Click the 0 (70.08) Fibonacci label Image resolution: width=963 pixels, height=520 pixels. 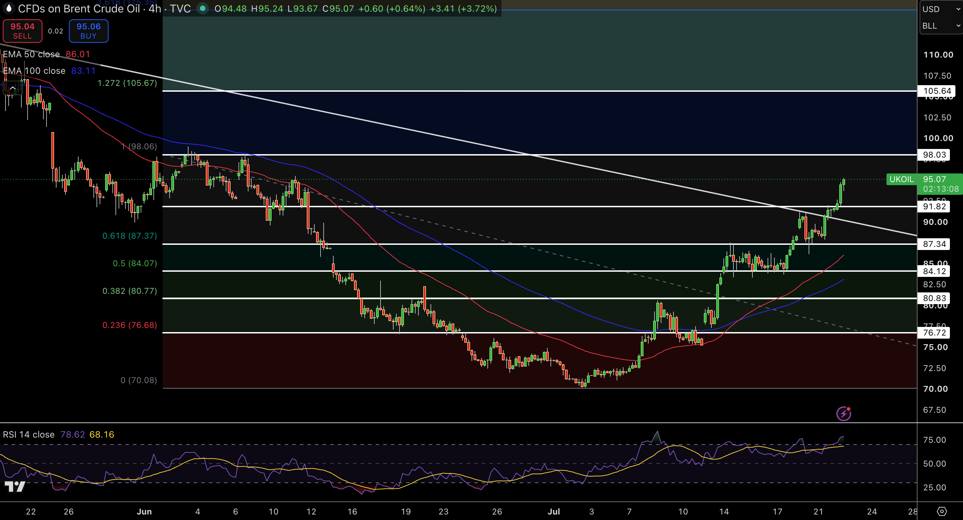(139, 380)
